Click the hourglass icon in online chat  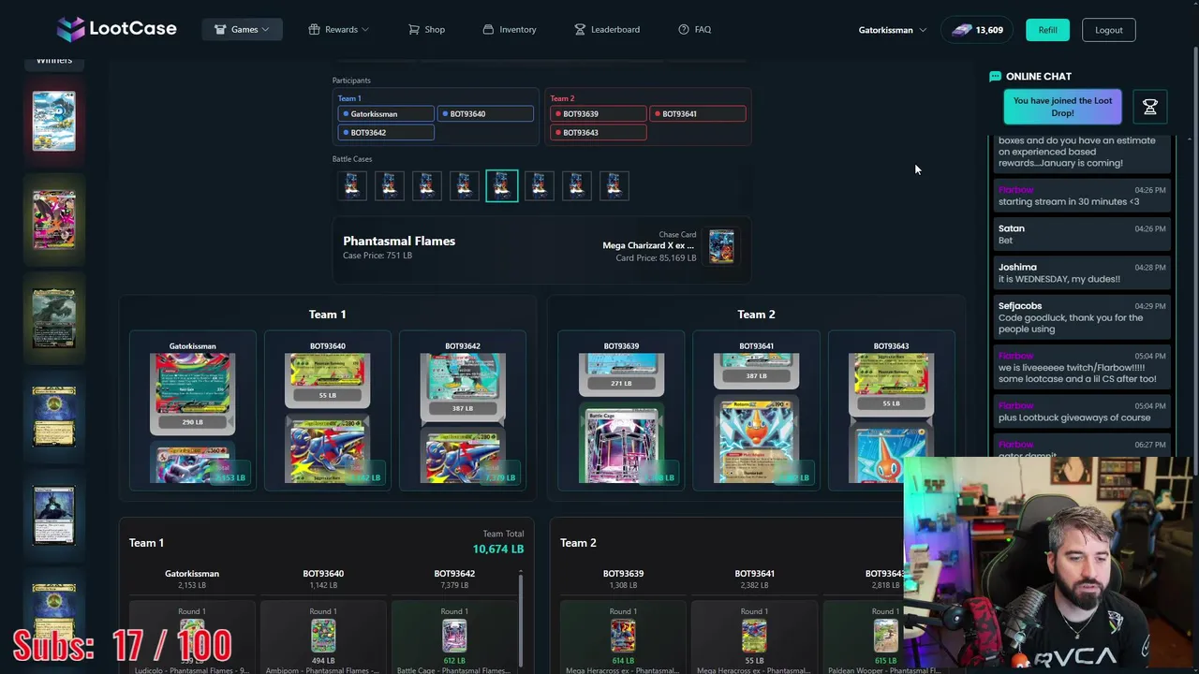pyautogui.click(x=1150, y=107)
